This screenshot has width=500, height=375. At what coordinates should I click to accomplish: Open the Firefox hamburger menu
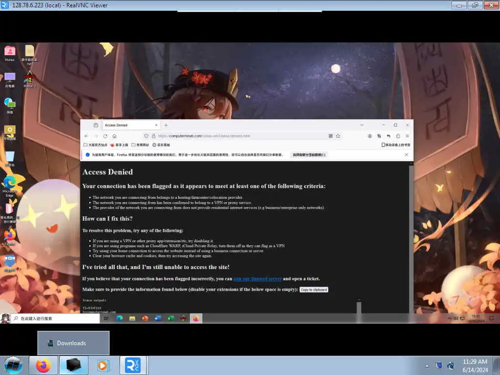[407, 136]
